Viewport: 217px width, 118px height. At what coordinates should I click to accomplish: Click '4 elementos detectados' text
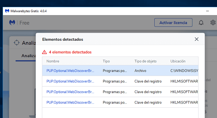[70, 52]
